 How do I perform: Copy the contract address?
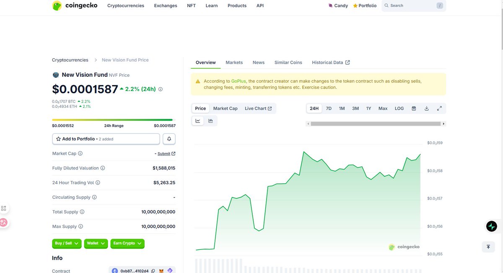153,271
